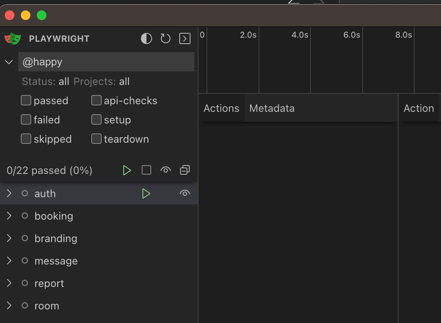Expand the report test group
Viewport: 441px width, 323px height.
(x=9, y=283)
